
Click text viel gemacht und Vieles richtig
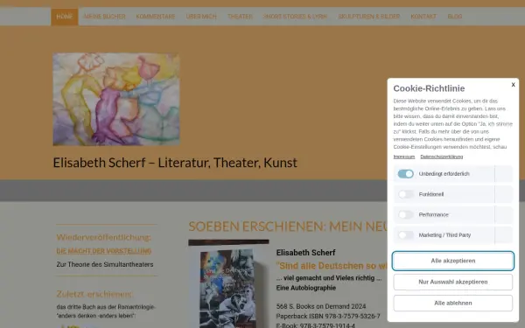pyautogui.click(x=329, y=278)
